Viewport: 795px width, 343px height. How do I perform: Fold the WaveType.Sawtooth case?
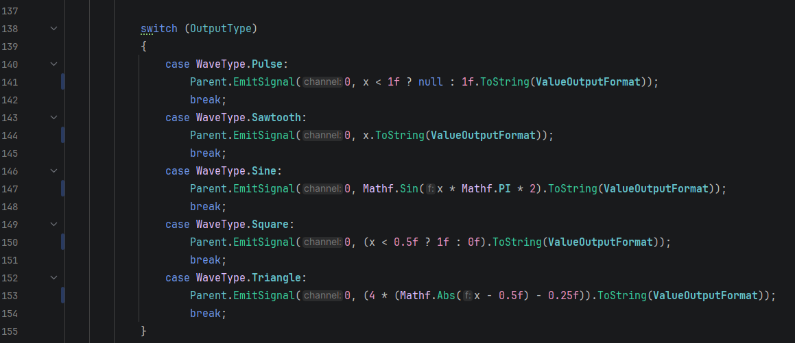[54, 118]
